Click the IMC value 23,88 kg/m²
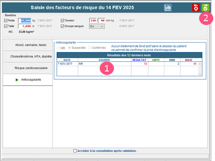This screenshot has width=215, height=161. click(26, 32)
